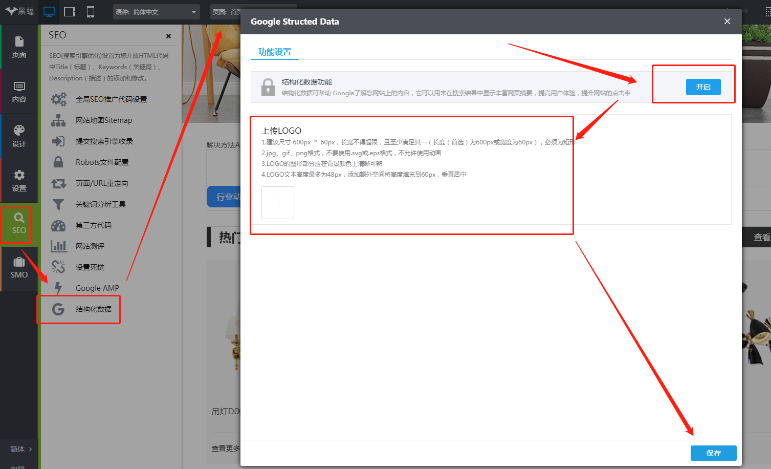Open the 设计 (Design) sidebar section

(x=19, y=136)
